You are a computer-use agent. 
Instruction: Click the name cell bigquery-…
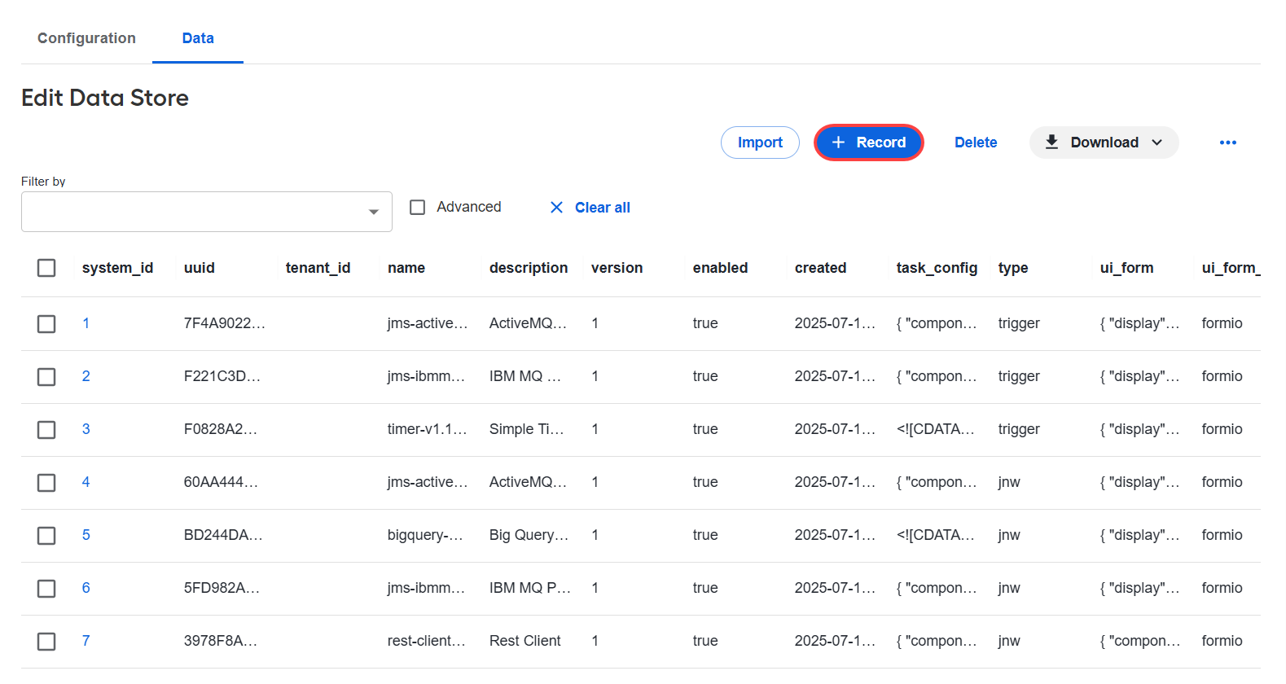(425, 535)
